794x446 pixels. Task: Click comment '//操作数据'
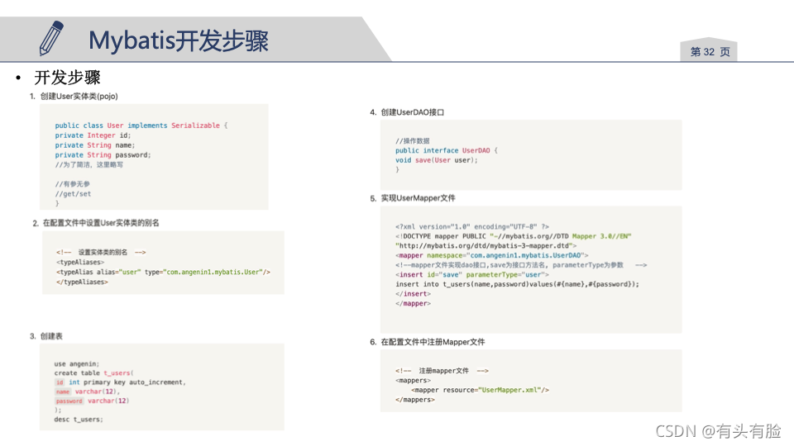click(x=412, y=140)
